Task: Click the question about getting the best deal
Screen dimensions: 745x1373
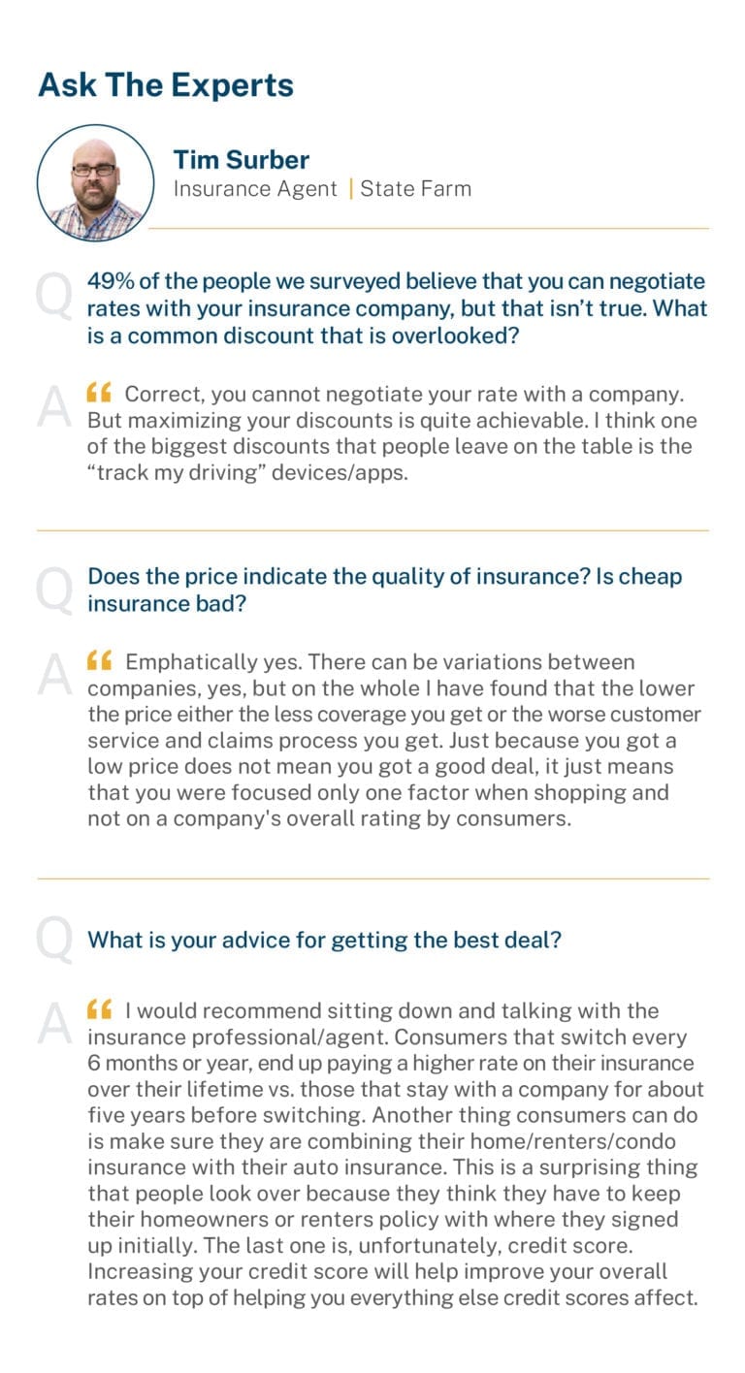Action: [x=324, y=940]
